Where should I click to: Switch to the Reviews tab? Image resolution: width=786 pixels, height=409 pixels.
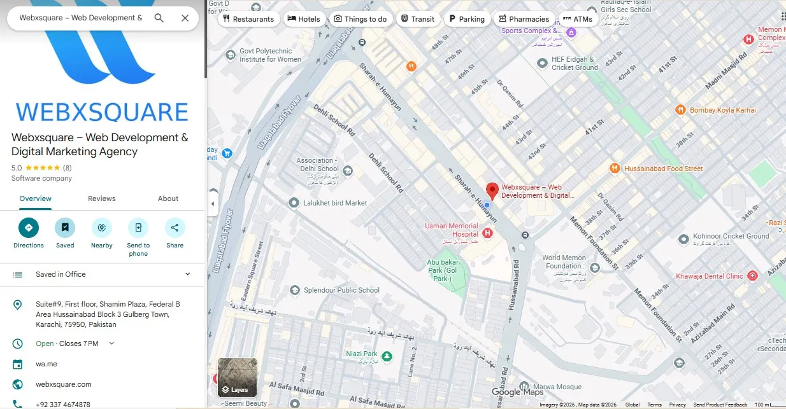point(102,198)
